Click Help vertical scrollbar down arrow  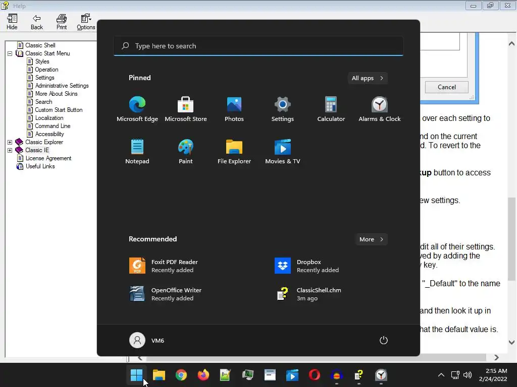511,342
